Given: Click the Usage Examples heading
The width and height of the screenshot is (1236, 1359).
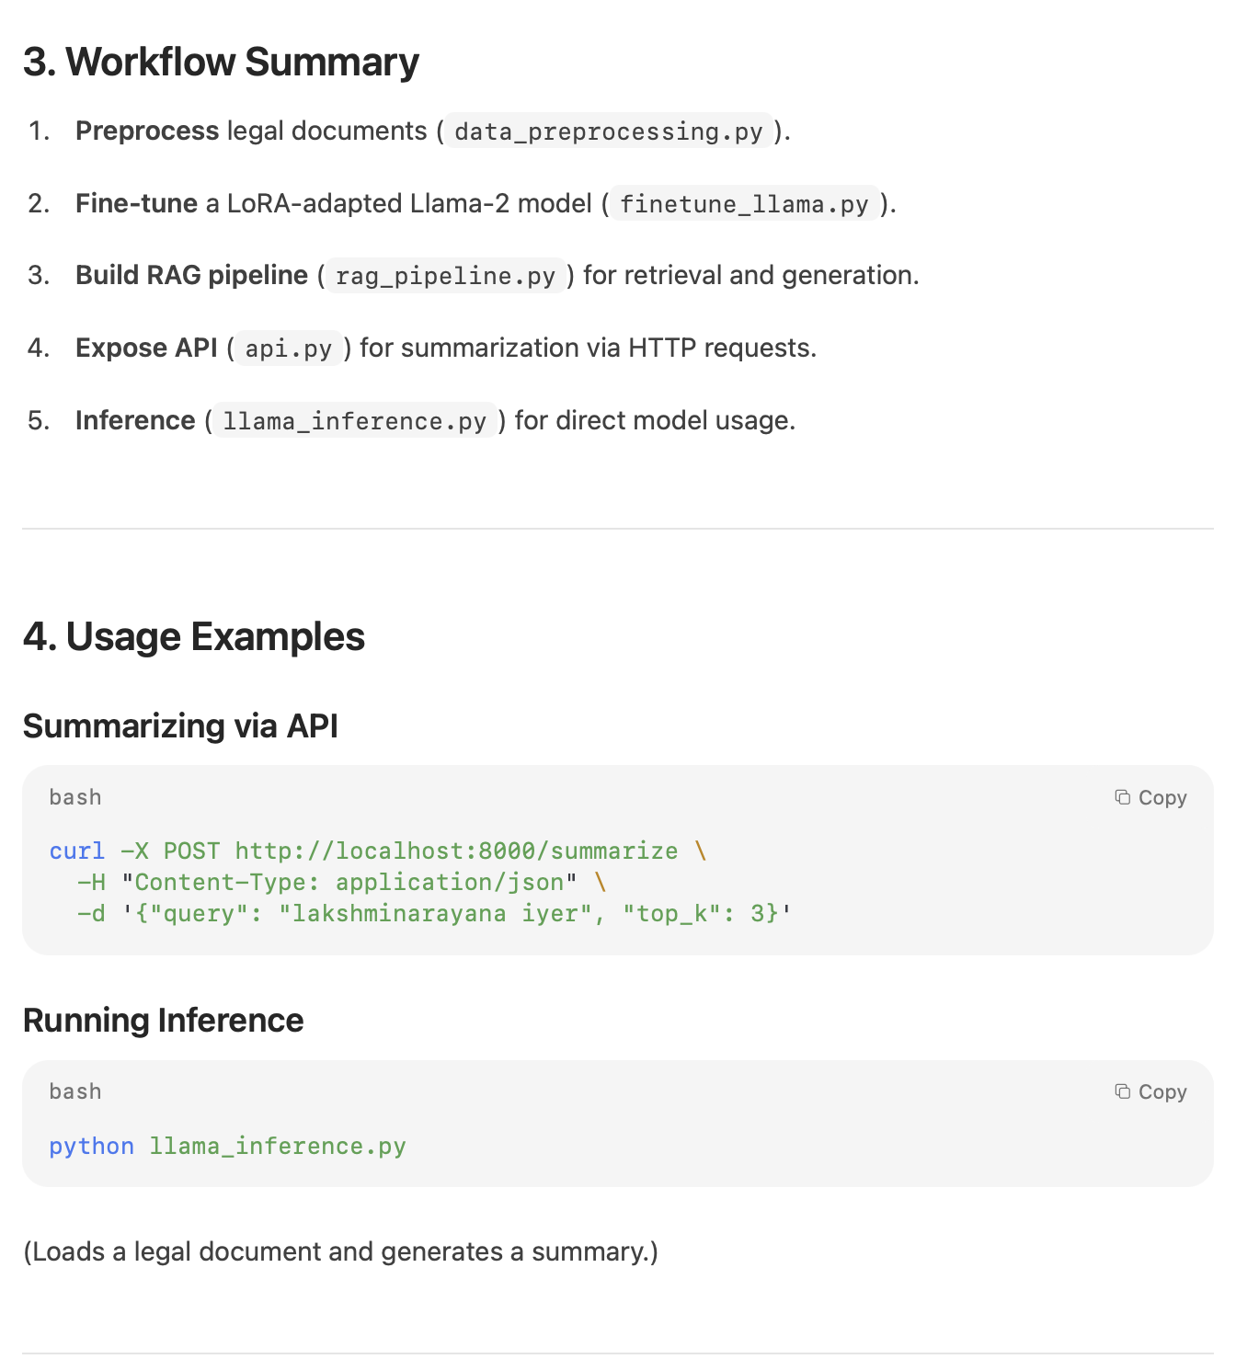Looking at the screenshot, I should coord(194,636).
